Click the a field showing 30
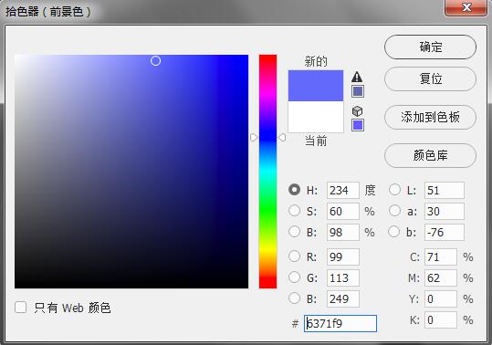 pos(445,212)
